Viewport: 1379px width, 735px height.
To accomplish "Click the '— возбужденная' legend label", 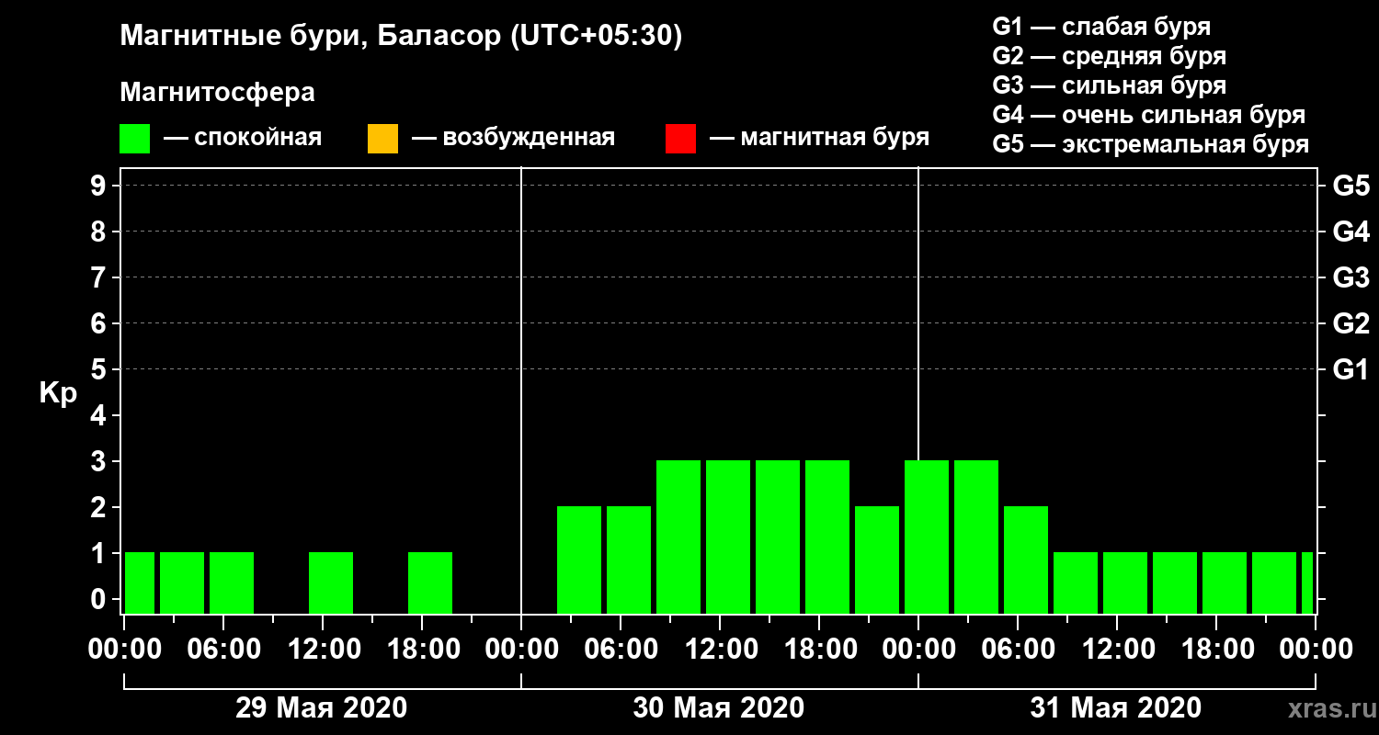I will (x=513, y=138).
